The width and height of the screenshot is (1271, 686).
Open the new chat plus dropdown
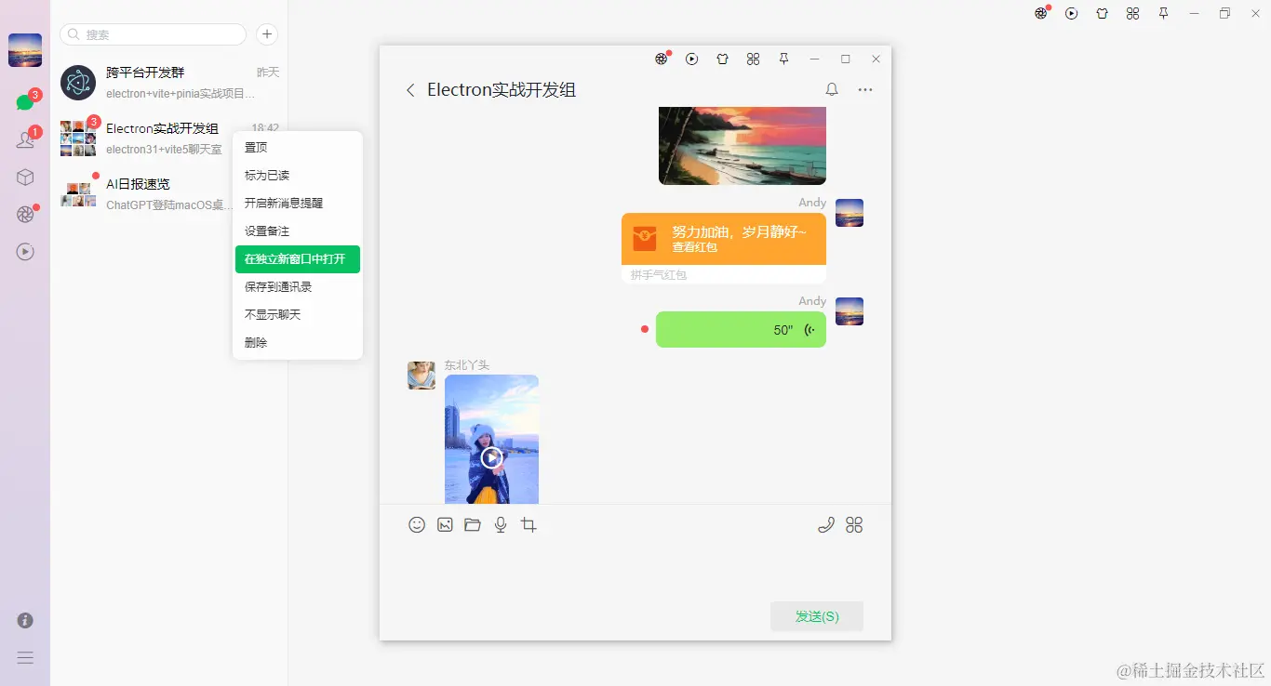pos(266,33)
